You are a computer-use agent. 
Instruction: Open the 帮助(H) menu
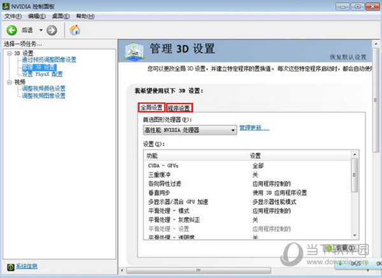[85, 17]
